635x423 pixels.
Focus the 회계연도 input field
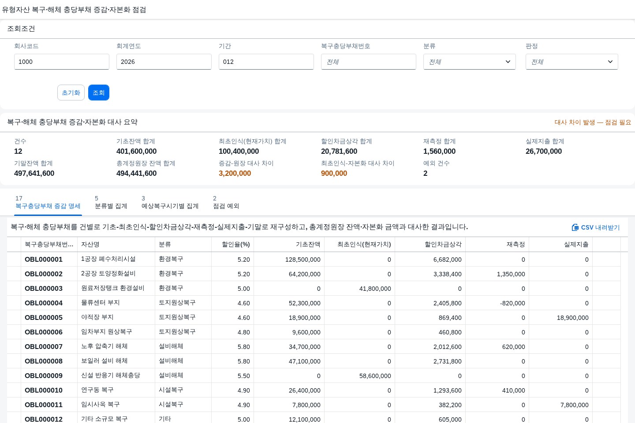point(164,62)
